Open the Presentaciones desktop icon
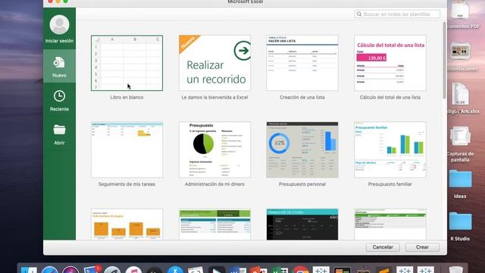 coord(460,51)
